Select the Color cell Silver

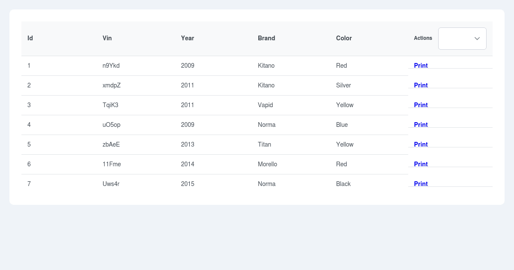click(344, 85)
